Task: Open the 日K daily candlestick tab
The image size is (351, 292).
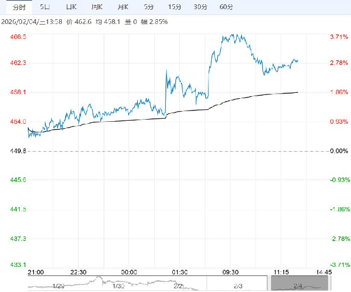Action: (x=71, y=7)
